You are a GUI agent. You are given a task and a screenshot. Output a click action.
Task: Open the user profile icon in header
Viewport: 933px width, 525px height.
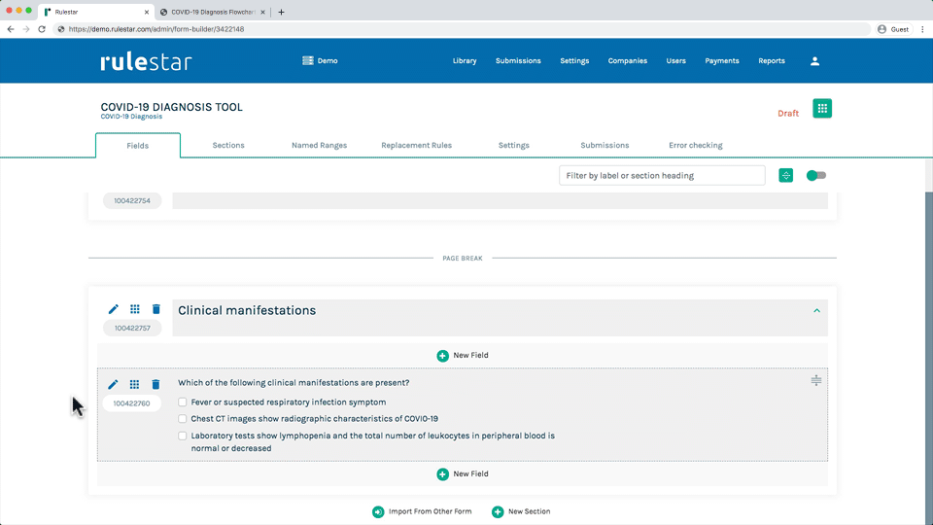click(x=814, y=60)
